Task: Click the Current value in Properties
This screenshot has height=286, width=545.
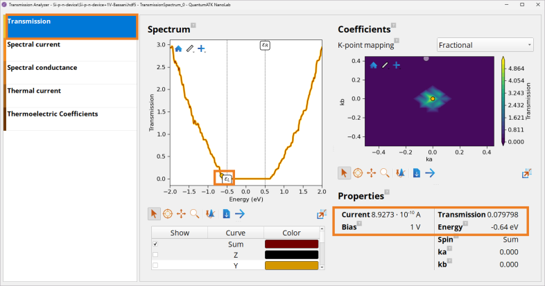Action: pos(396,215)
